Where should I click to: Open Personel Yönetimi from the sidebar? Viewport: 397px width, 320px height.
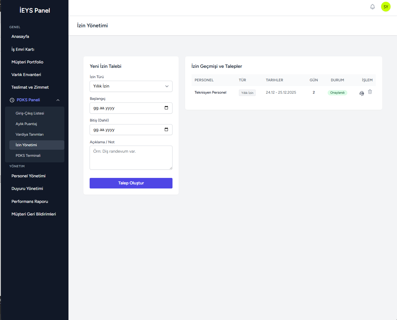pyautogui.click(x=29, y=176)
